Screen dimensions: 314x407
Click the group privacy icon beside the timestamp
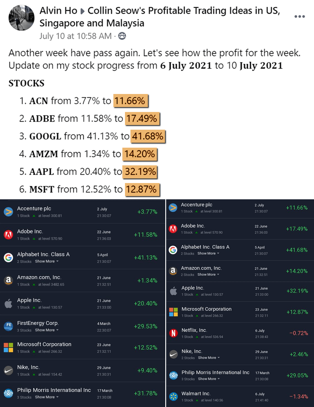122,36
